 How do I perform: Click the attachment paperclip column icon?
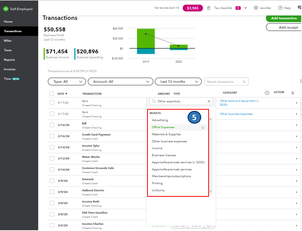293,93
